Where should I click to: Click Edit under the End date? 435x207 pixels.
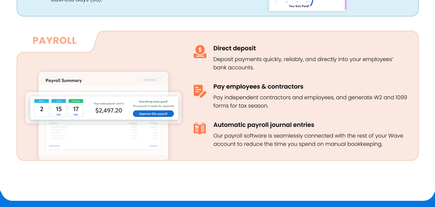click(x=59, y=115)
